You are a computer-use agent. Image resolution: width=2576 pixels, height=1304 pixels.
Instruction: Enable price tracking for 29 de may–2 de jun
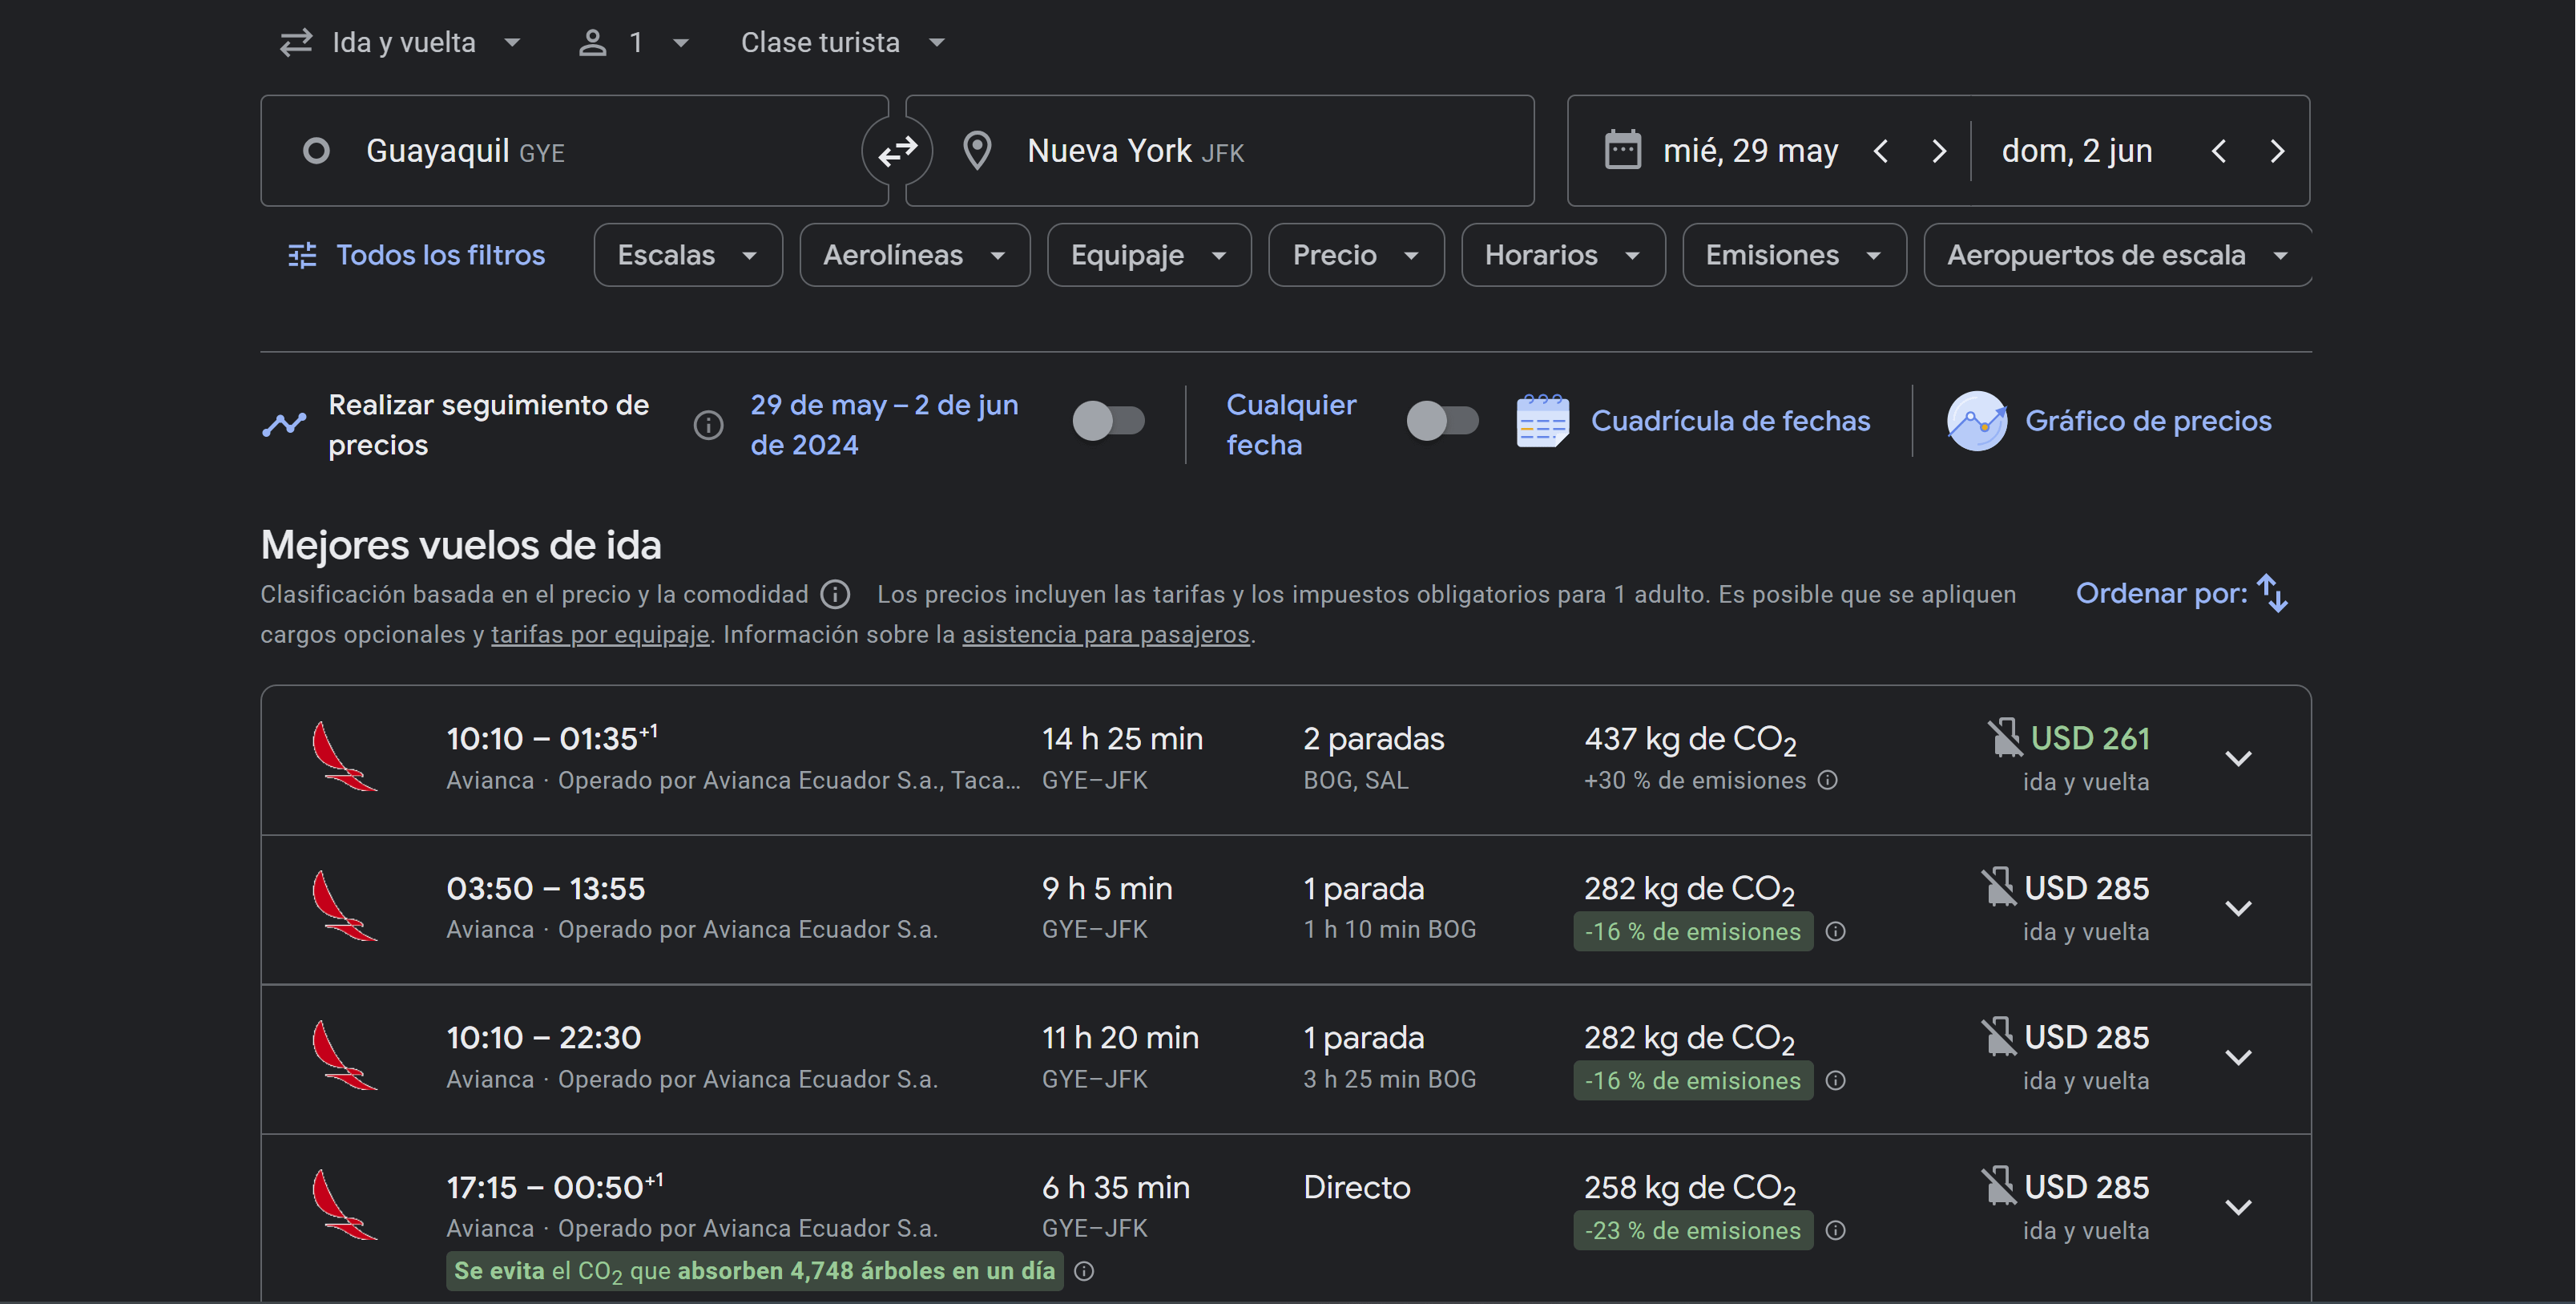pos(1108,421)
